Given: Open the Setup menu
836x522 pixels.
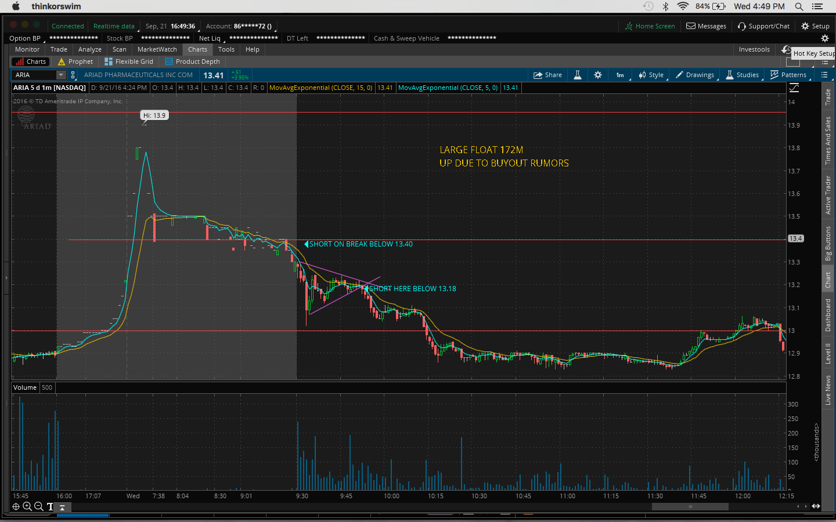Looking at the screenshot, I should tap(815, 26).
